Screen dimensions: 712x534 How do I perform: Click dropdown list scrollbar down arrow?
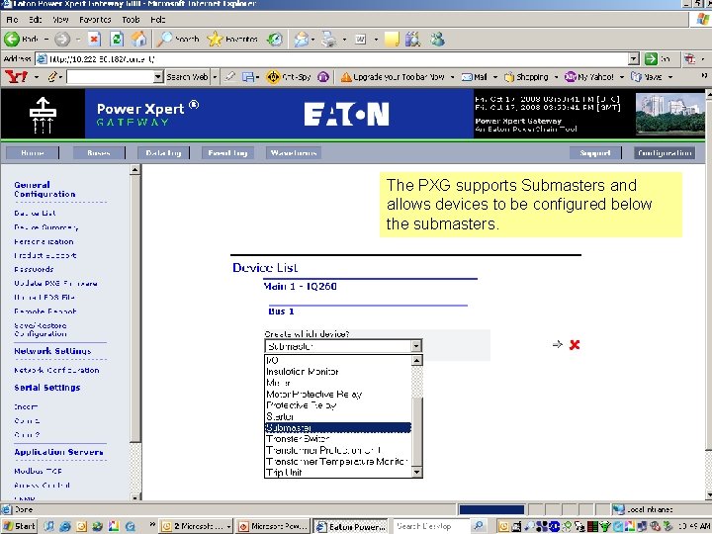417,473
